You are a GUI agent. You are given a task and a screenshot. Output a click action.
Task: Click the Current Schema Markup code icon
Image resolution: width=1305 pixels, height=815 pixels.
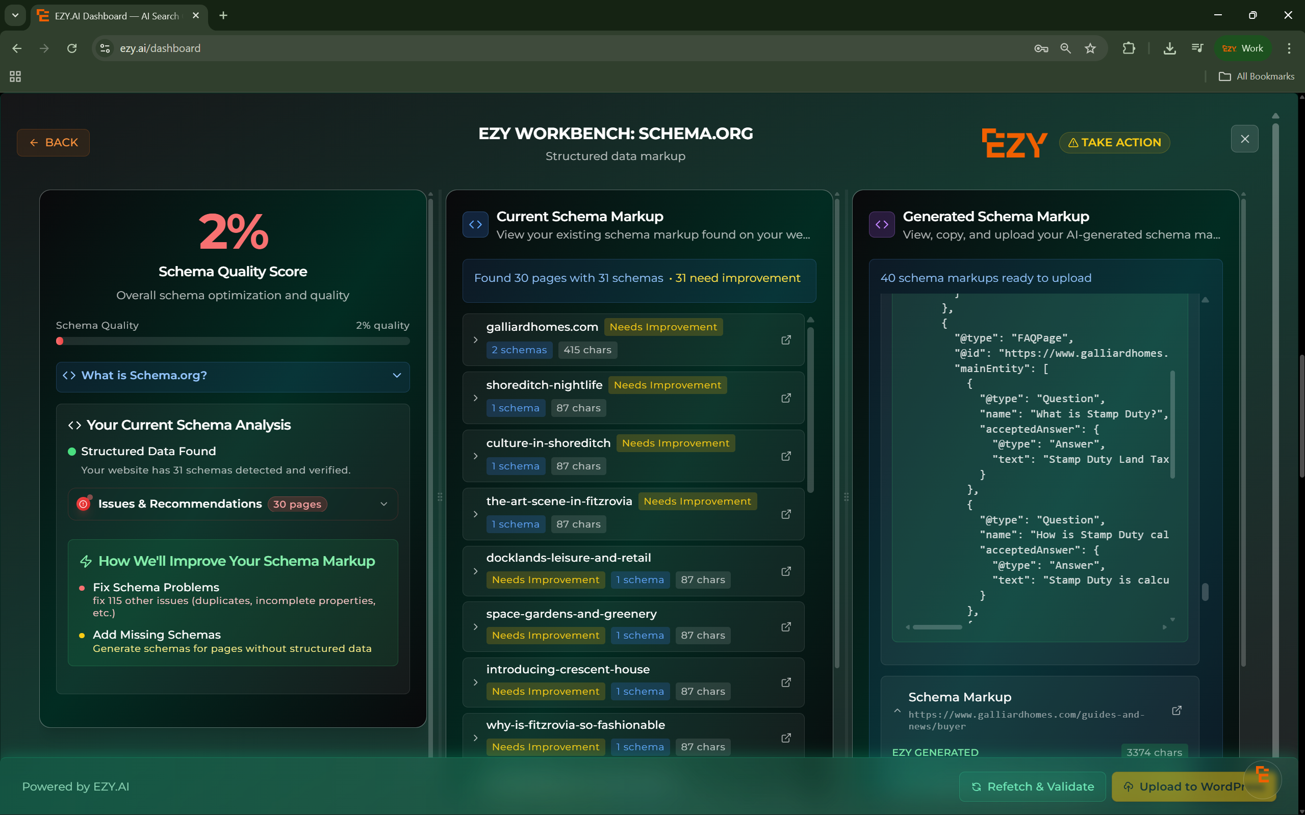pyautogui.click(x=475, y=225)
